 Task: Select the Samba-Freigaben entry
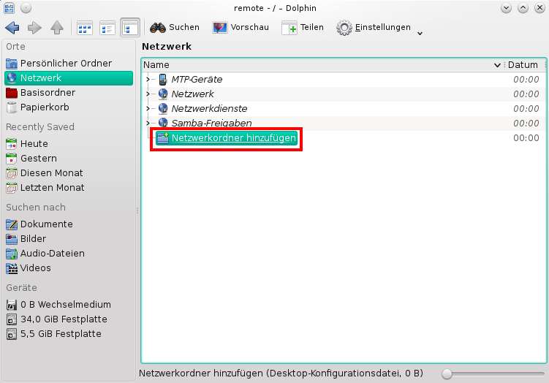211,124
